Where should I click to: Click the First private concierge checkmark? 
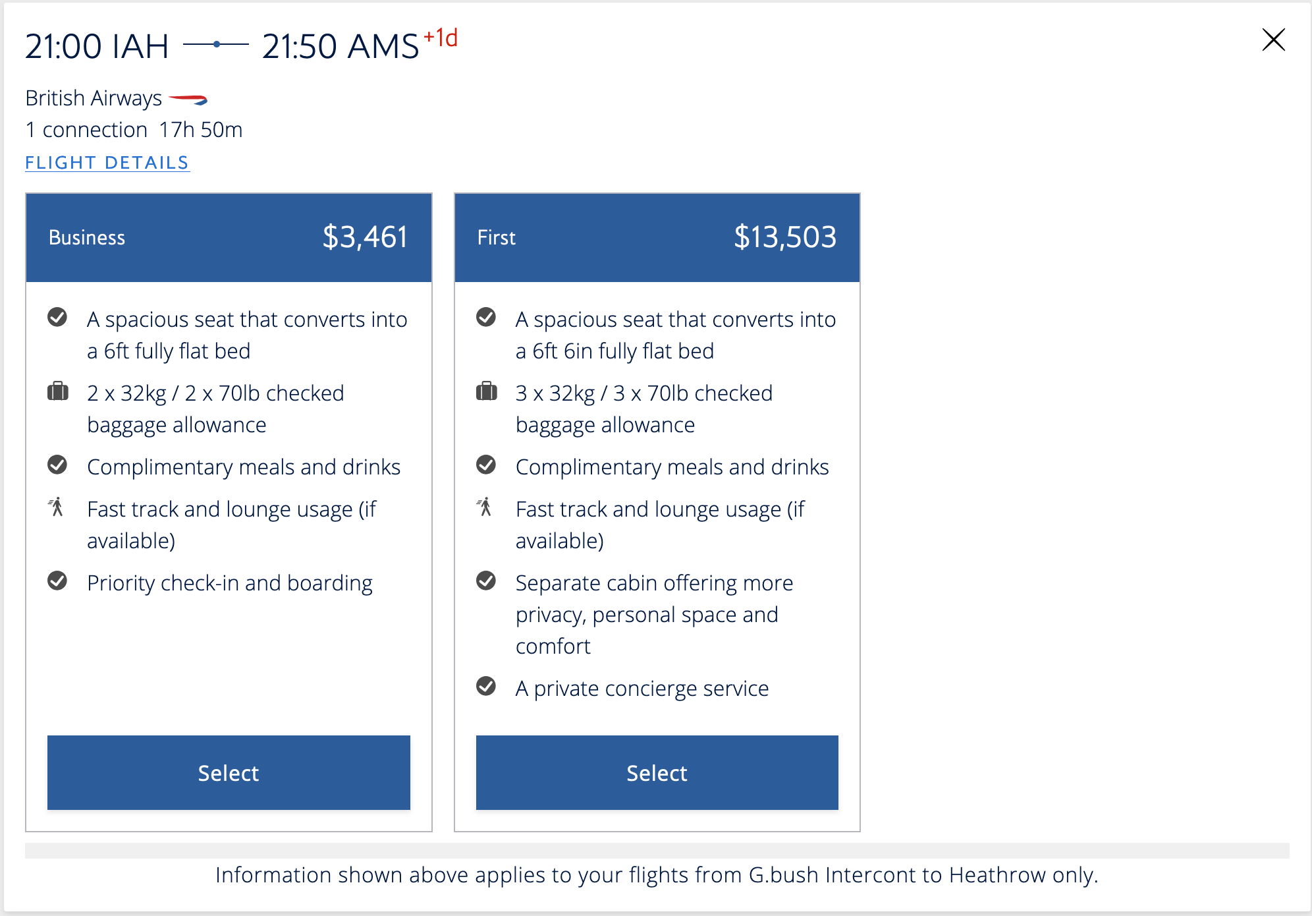pyautogui.click(x=486, y=686)
